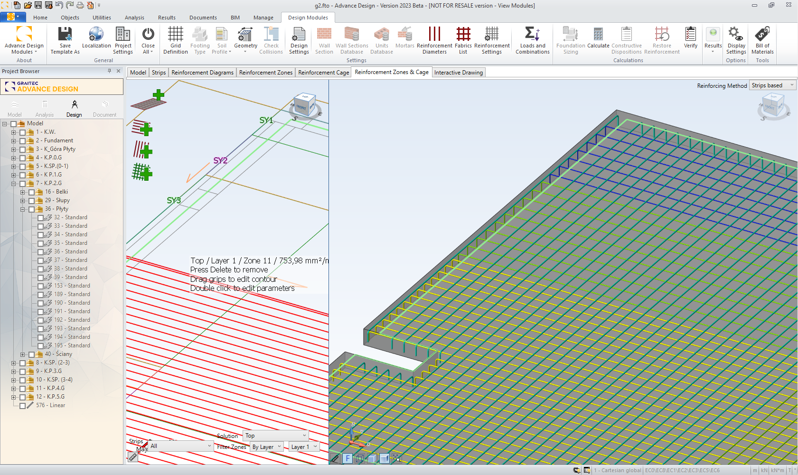Viewport: 798px width, 475px height.
Task: Click the measure ruler icon in left viewport
Action: (x=133, y=457)
